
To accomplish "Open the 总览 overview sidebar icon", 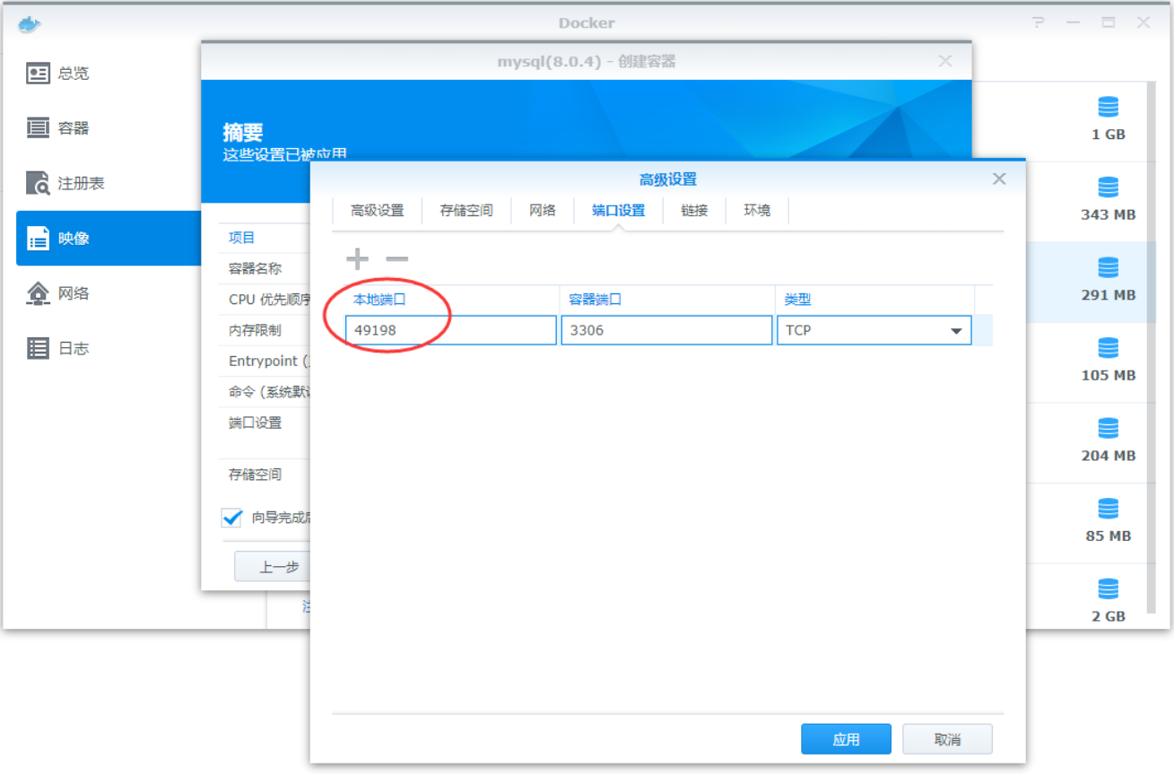I will tap(38, 74).
